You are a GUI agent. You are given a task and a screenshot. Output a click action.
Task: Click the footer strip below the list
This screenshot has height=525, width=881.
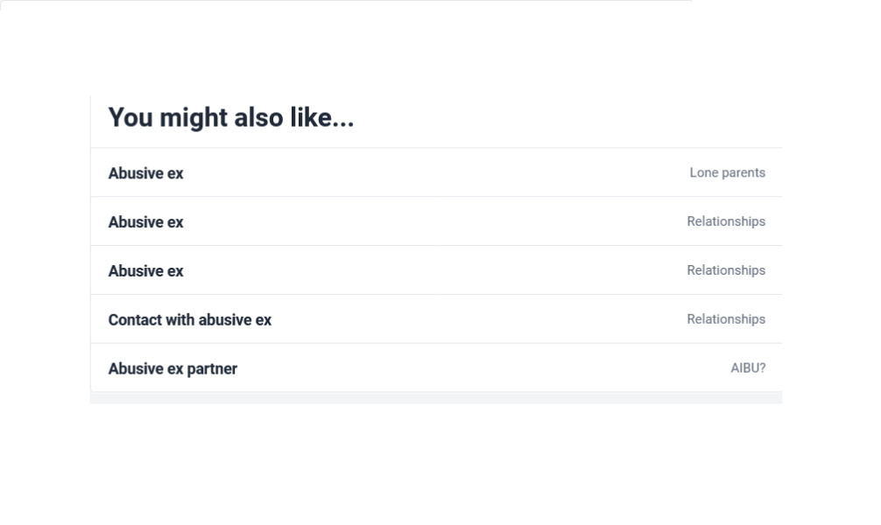pyautogui.click(x=438, y=396)
